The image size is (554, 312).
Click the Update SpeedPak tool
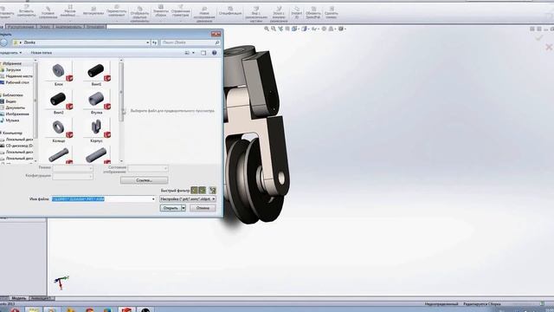point(313,13)
